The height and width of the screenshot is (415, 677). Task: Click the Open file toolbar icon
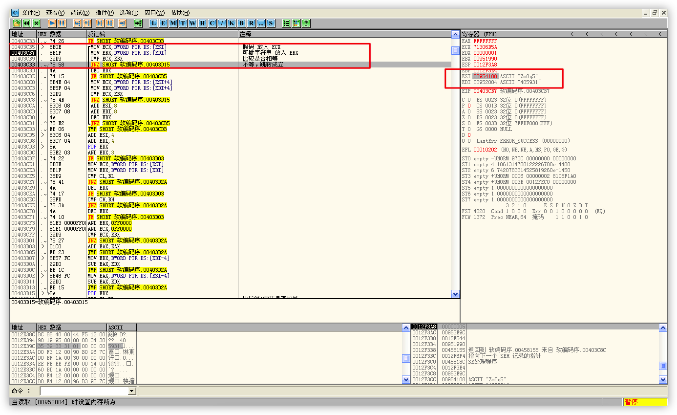[x=17, y=23]
